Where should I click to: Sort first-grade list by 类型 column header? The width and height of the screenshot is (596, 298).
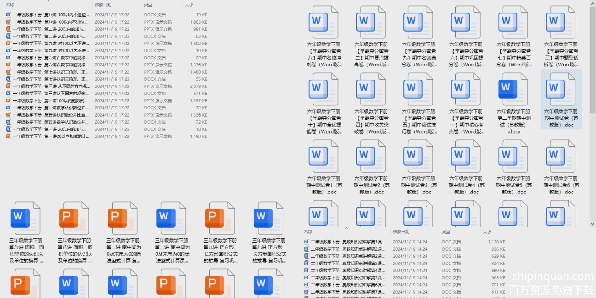click(x=148, y=5)
